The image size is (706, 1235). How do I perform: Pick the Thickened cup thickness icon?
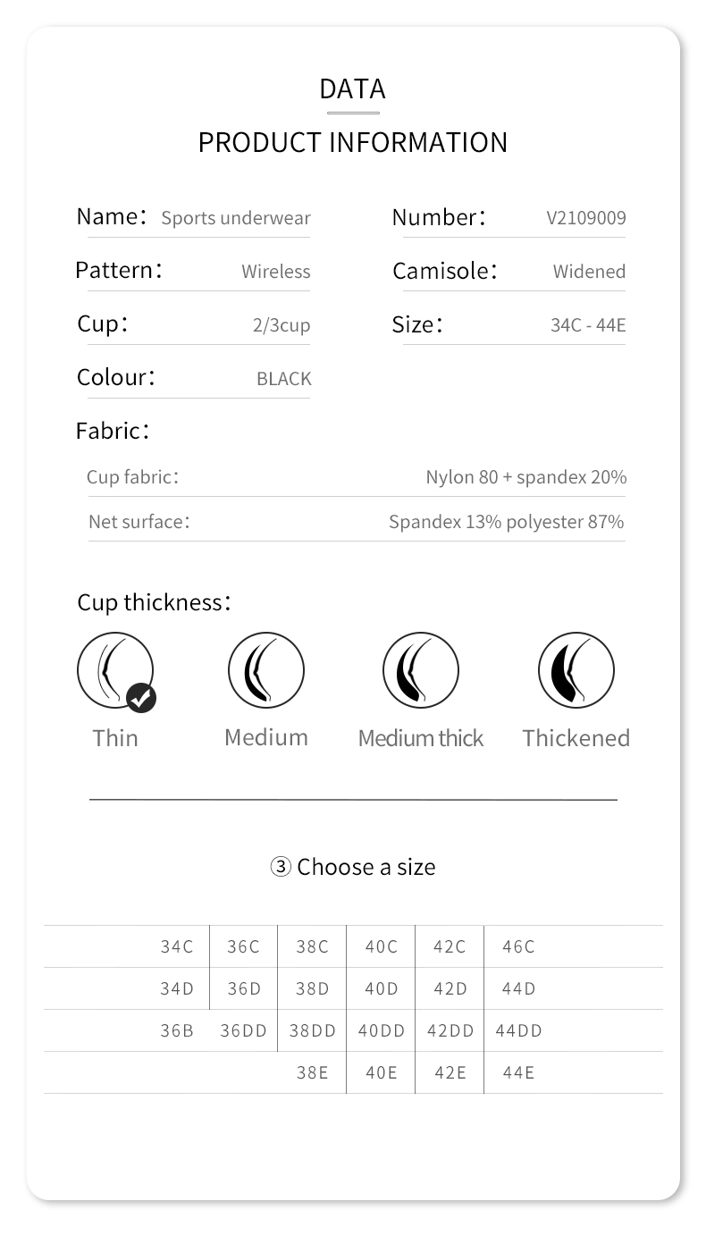[576, 670]
